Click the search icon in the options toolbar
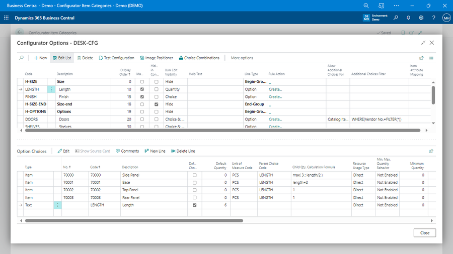Screen dimensions: 453x254 21,58
